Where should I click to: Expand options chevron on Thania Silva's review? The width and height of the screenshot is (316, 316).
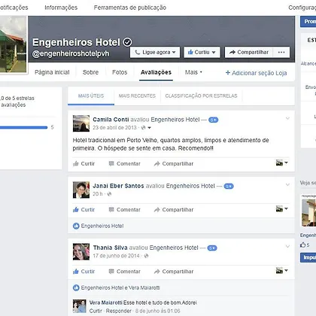287,246
